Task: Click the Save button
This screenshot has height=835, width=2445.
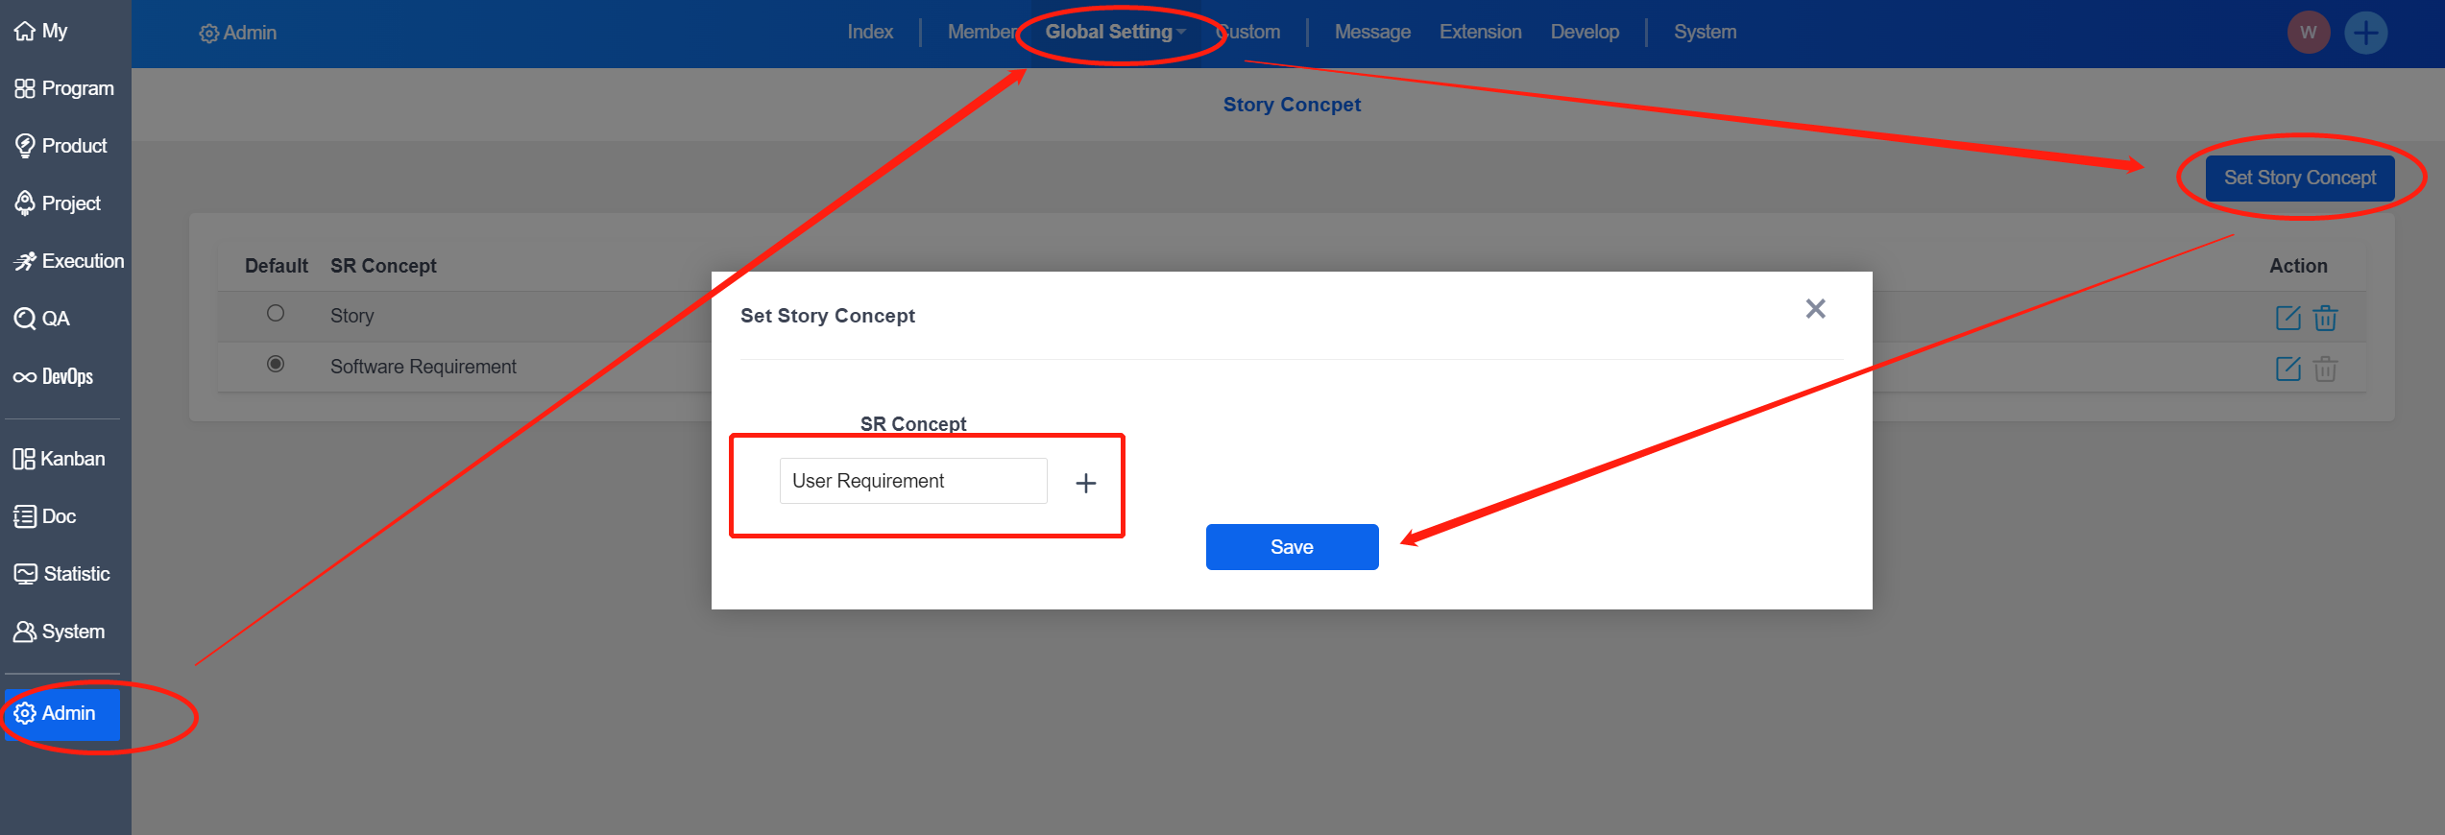Action: click(x=1291, y=547)
